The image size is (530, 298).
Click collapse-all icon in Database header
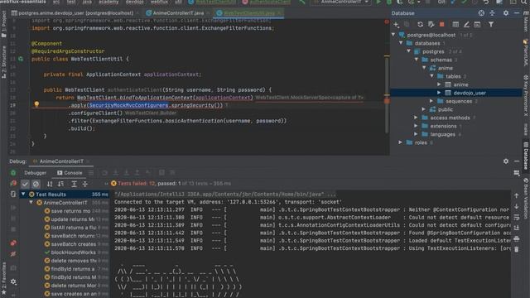coord(493,13)
